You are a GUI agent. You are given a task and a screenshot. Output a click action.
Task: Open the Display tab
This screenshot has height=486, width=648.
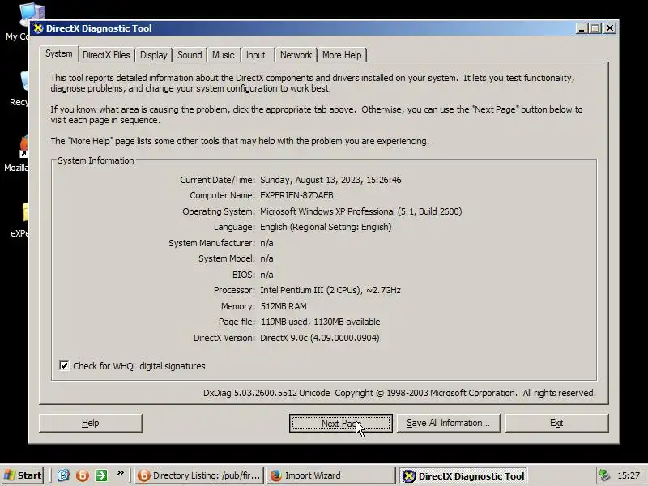point(154,55)
